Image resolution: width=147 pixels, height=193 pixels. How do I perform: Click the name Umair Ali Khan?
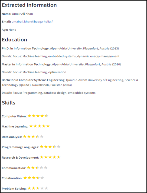click(22, 14)
